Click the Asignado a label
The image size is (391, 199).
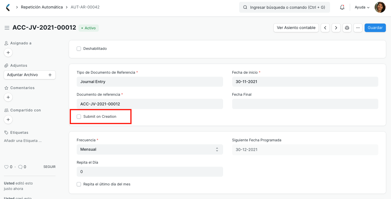click(21, 43)
